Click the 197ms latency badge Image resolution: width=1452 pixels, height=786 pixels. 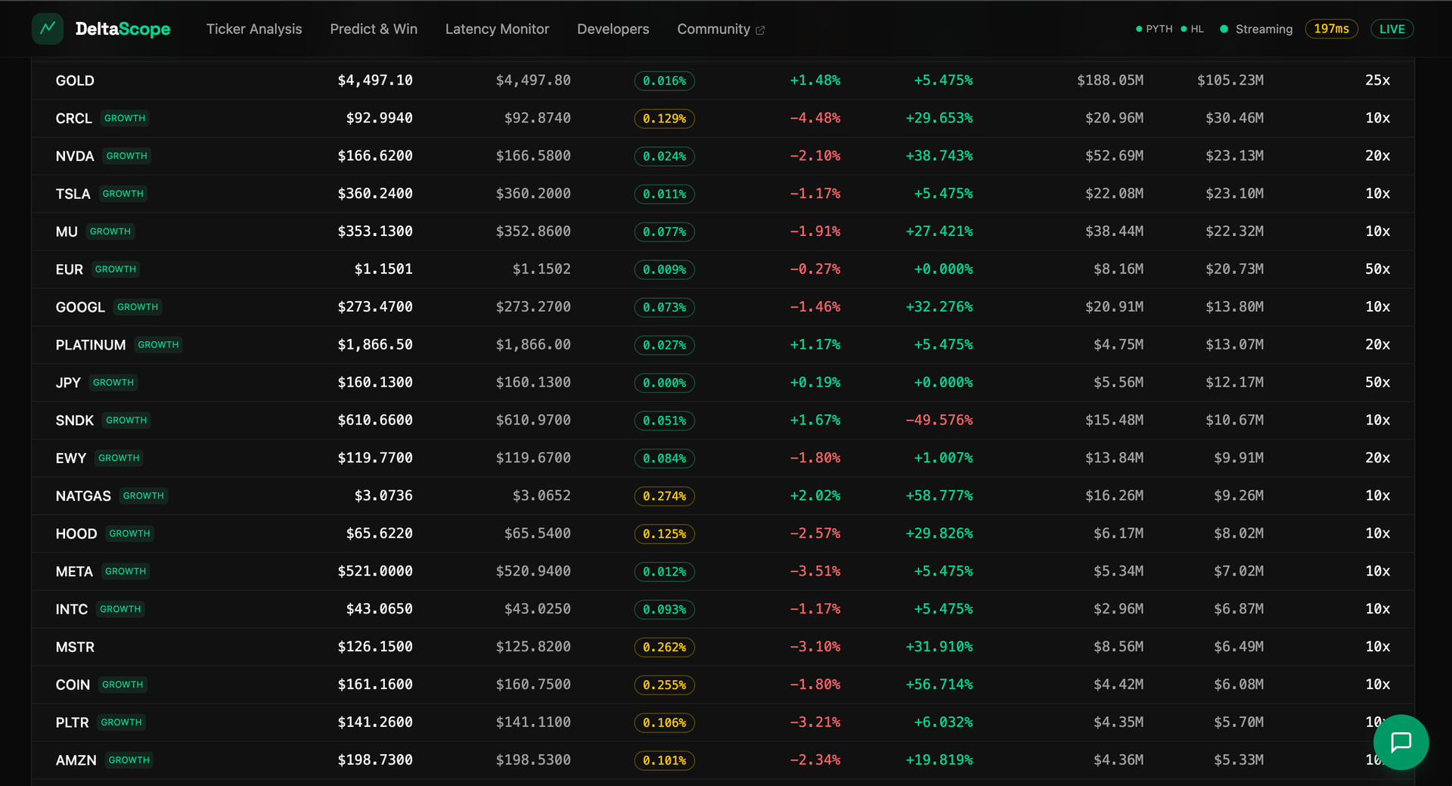(1331, 29)
